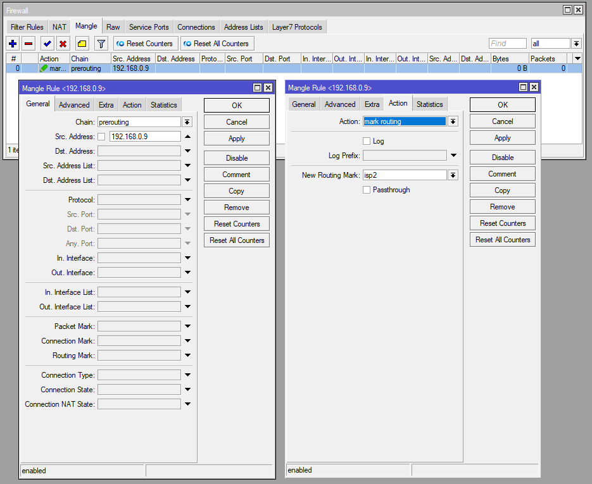Click Reset All Counters in Firewall toolbar
The height and width of the screenshot is (484, 592).
click(x=217, y=44)
